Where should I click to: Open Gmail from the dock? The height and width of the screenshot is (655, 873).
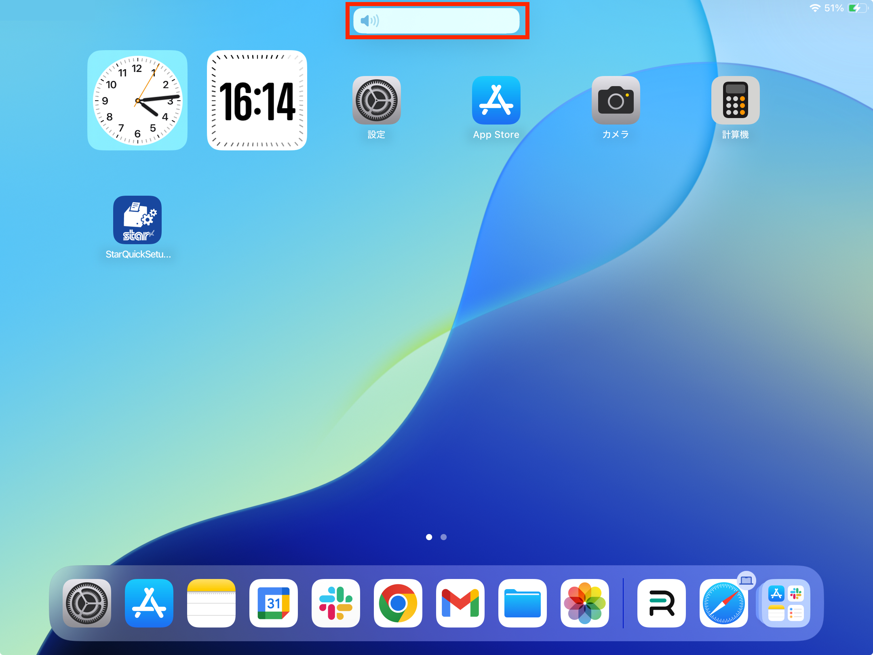(x=460, y=603)
